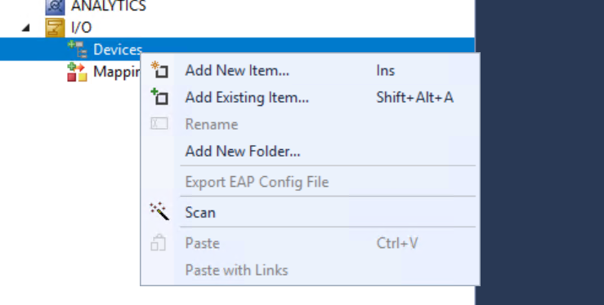The image size is (604, 305).
Task: Click the ANALYTICS node icon
Action: [x=55, y=7]
